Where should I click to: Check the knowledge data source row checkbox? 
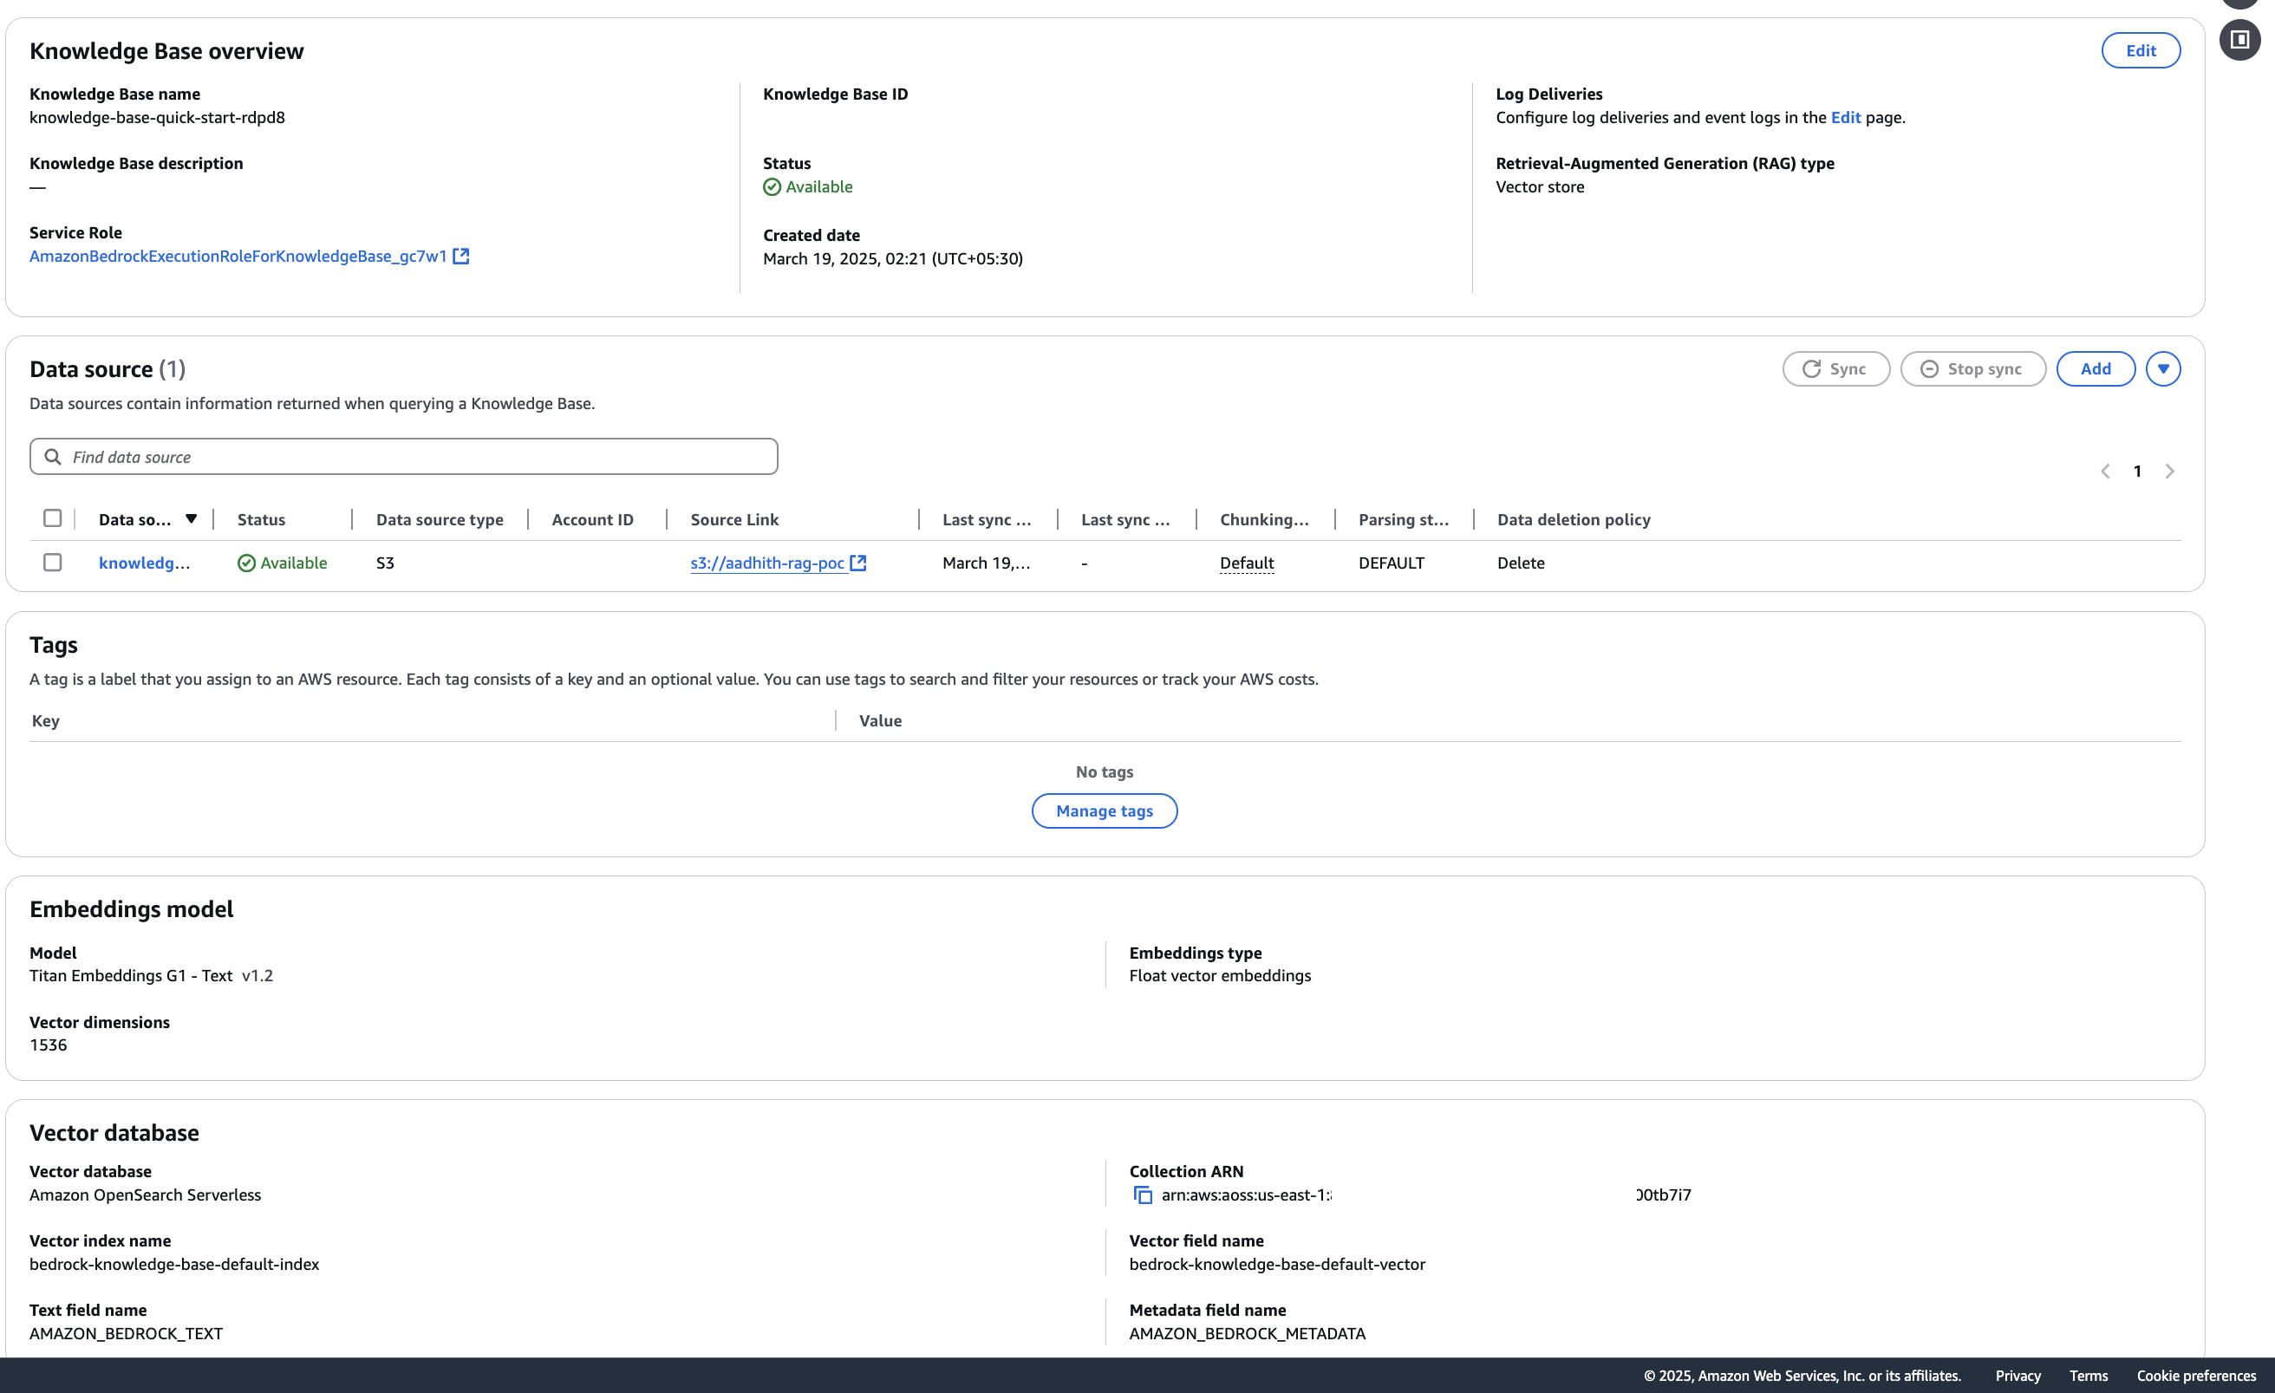point(53,563)
